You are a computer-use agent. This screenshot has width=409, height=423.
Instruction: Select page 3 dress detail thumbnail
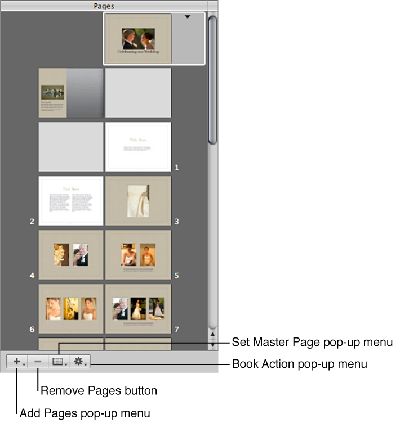coord(138,201)
